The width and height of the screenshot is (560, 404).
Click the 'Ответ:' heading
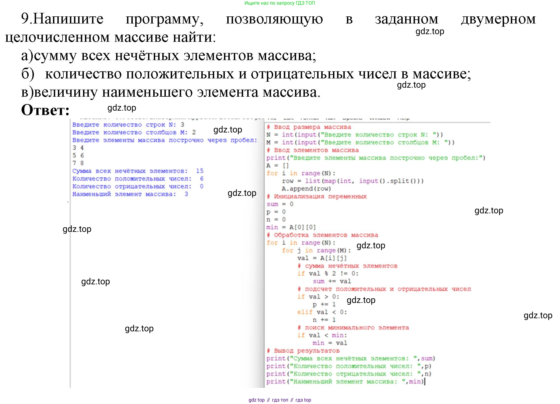coord(45,110)
